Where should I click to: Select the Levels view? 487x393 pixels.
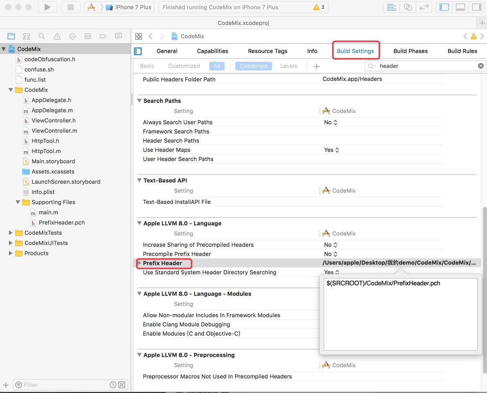coord(289,66)
